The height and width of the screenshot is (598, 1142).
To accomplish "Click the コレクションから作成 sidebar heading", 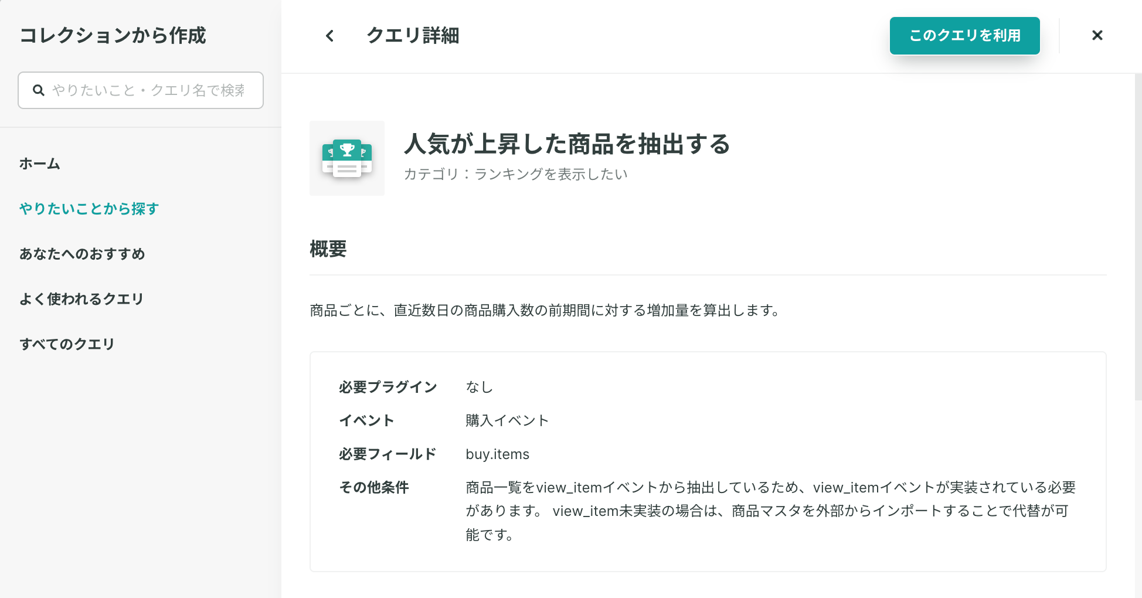I will point(113,36).
